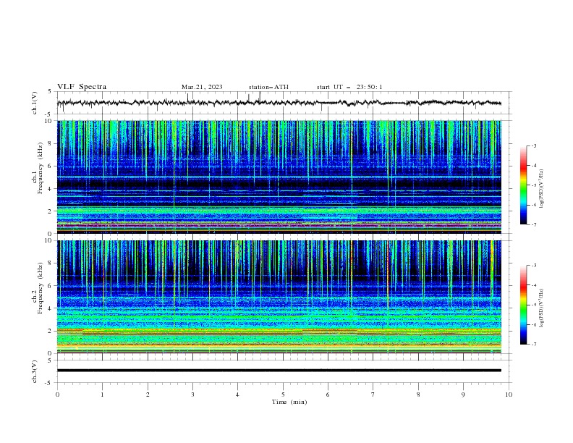Click the ch.1 PSD color bar
This screenshot has height=443, width=573.
[x=523, y=185]
